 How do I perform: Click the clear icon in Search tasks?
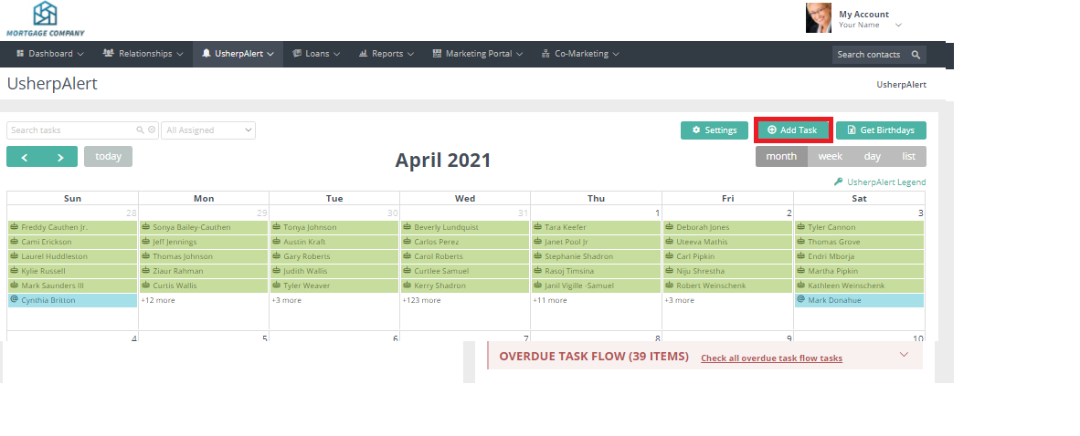[152, 130]
